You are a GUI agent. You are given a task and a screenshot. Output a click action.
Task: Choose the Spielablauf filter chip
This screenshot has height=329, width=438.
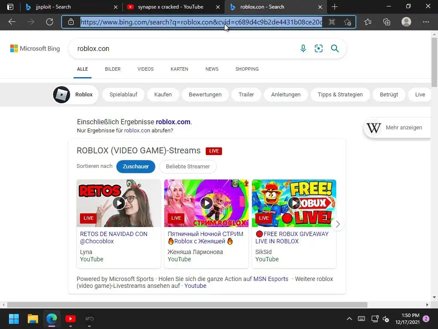123,95
